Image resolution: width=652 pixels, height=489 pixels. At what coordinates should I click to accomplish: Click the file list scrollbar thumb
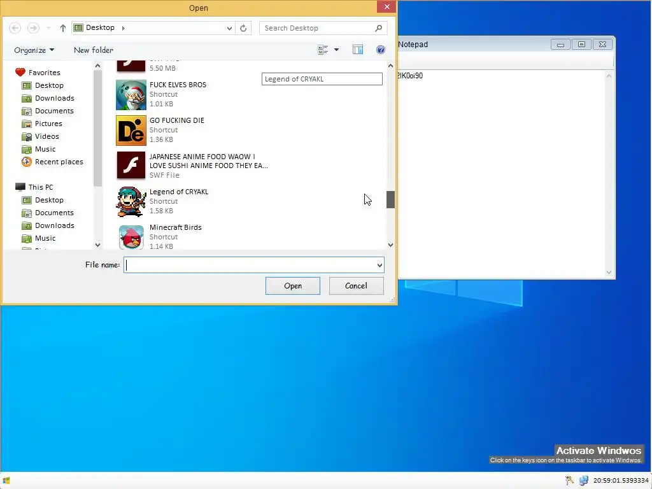pyautogui.click(x=390, y=199)
